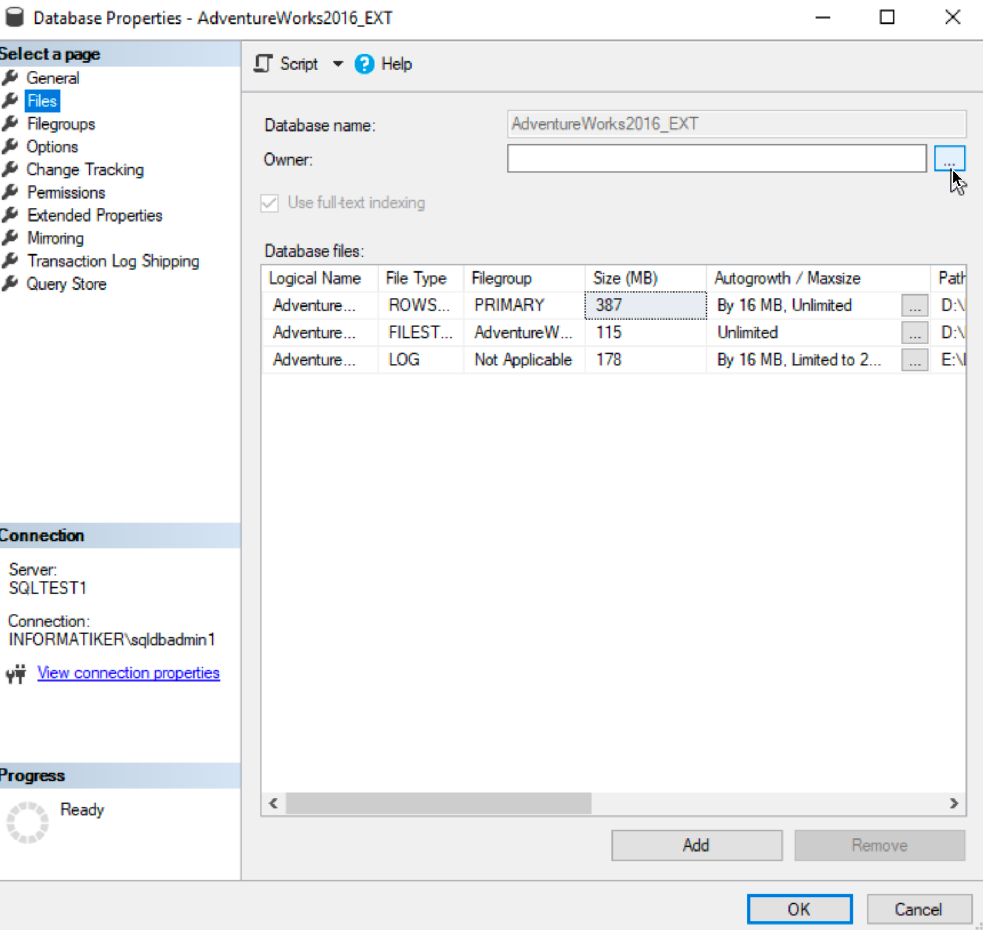The width and height of the screenshot is (983, 930).
Task: Select the FILEST... file type cell
Action: [x=421, y=332]
